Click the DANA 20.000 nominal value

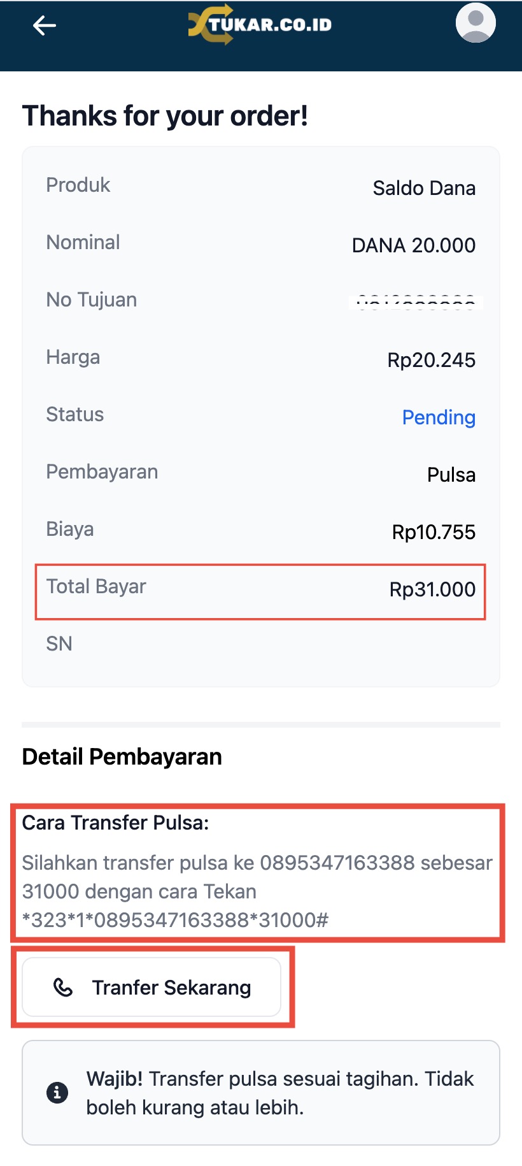click(414, 245)
